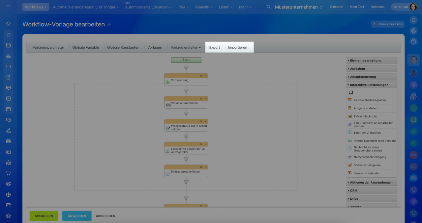Expand the Ablaufsteuerung section

[x=372, y=77]
